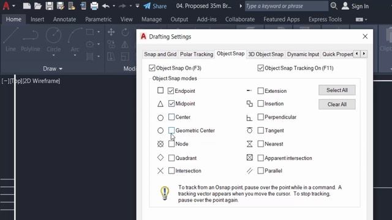Screen dimensions: 392x220
Task: Click the Save As icon
Action: (x=60, y=5)
